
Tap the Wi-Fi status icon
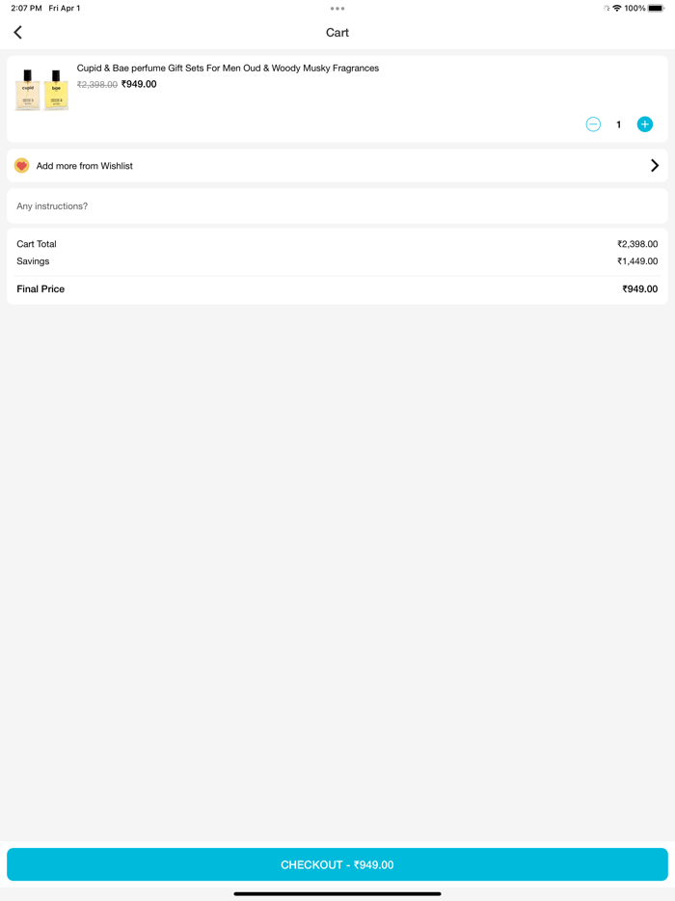pyautogui.click(x=617, y=9)
